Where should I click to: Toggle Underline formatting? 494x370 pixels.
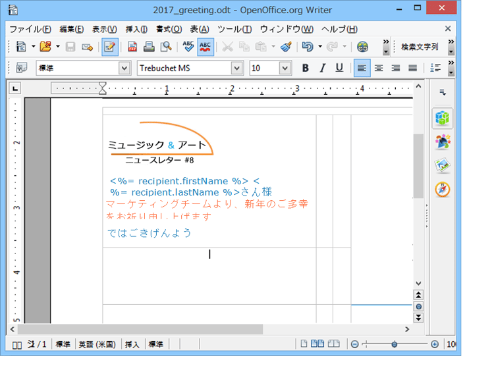[339, 68]
